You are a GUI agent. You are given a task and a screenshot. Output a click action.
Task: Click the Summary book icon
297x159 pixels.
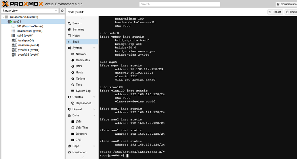coord(69,29)
